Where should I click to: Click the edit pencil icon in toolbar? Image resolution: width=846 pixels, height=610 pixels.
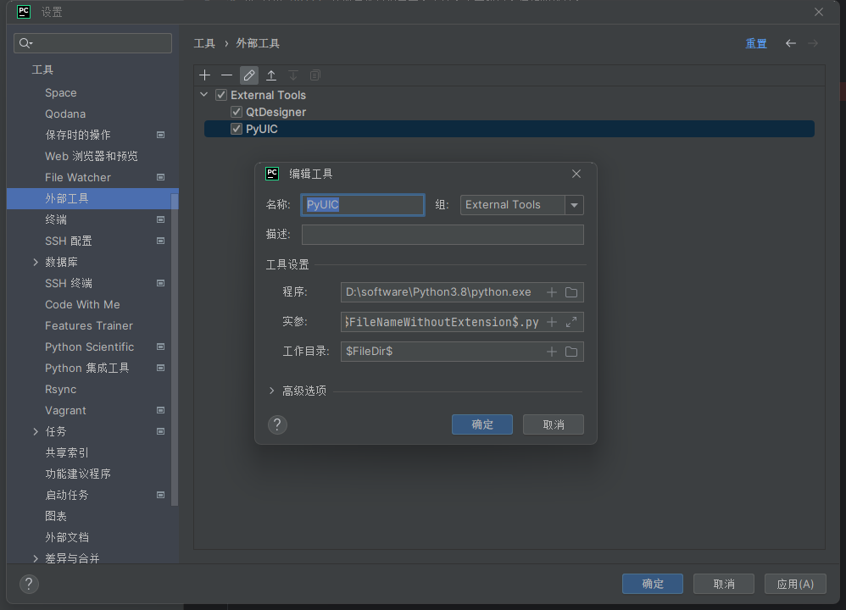point(248,75)
